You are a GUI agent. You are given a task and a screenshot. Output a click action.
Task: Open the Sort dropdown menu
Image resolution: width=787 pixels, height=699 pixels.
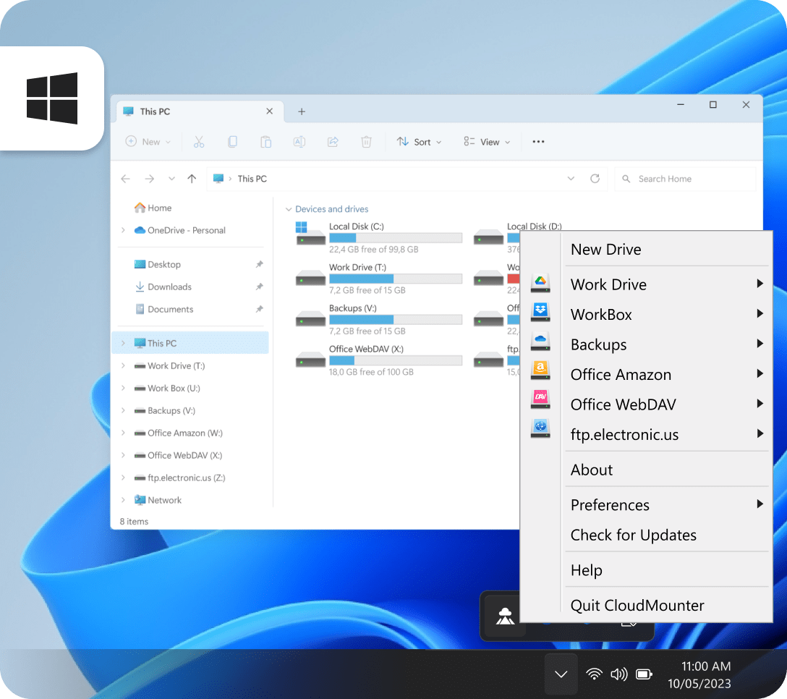coord(420,142)
